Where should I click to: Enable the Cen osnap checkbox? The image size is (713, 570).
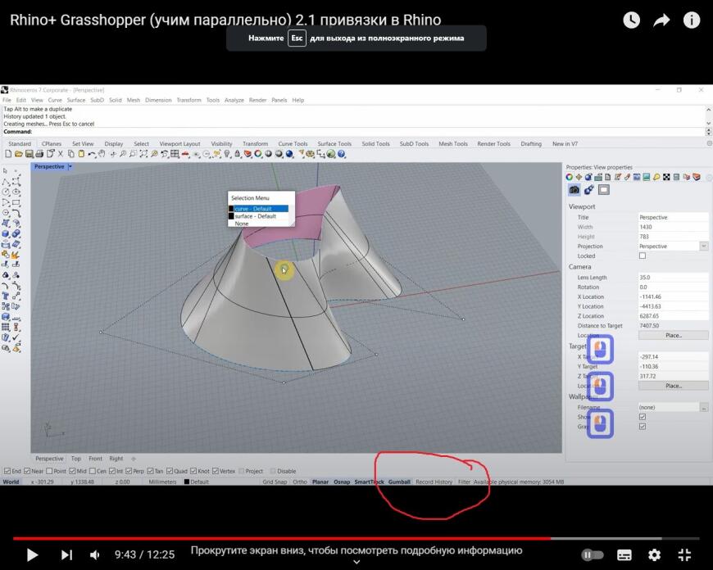pos(93,471)
